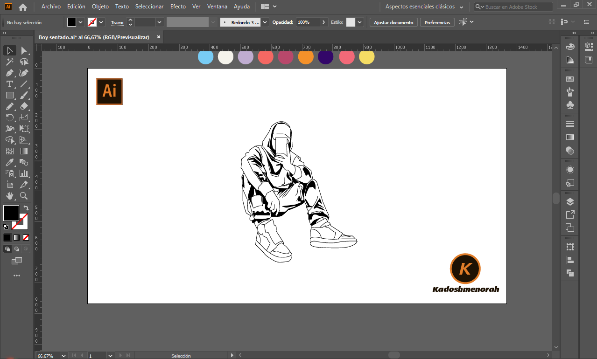Open the Objeto menu
597x359 pixels.
[100, 7]
